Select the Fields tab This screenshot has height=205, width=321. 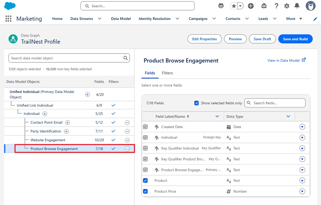coord(150,73)
